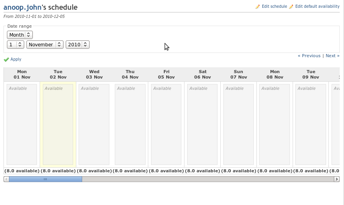The image size is (344, 205).
Task: Select the Mon 01 Nov Available cell
Action: click(x=22, y=124)
